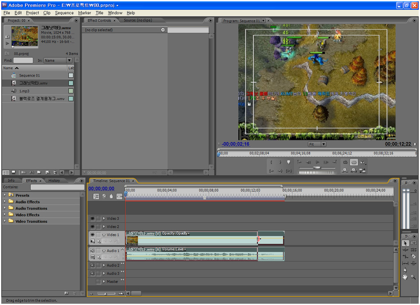Switch Project panel to icon view
420x305 pixels.
pos(14,172)
